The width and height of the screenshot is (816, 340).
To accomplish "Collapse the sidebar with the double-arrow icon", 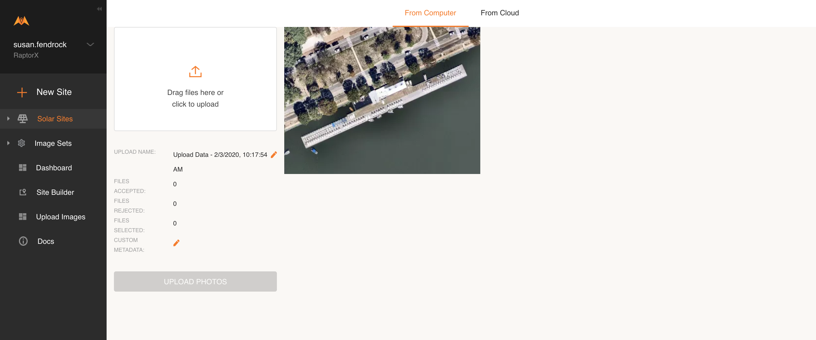I will click(99, 9).
